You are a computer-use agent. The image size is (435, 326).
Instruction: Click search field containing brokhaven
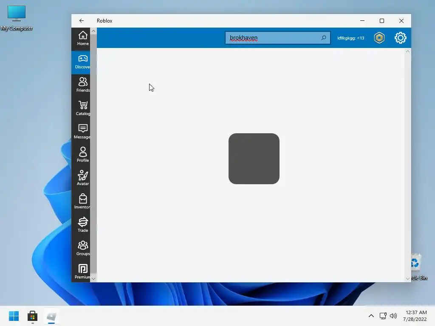click(x=278, y=38)
